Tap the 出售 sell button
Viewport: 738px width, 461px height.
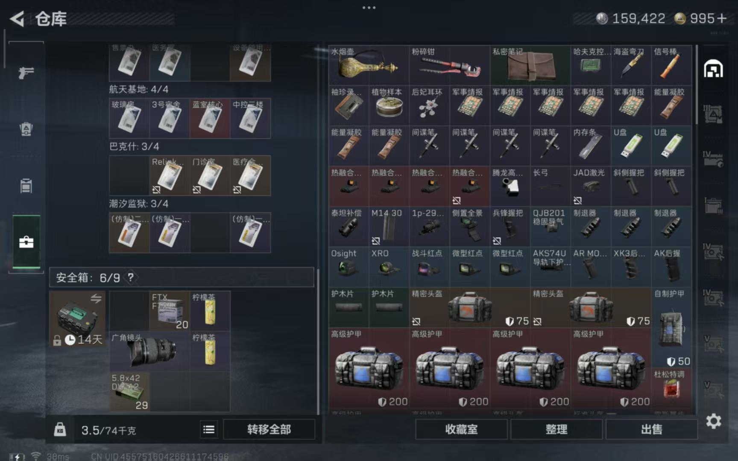tap(652, 429)
